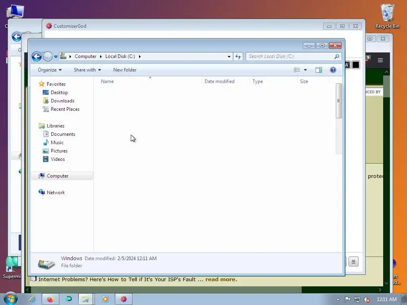407x305 pixels.
Task: Click the address bar folder icon
Action: point(63,56)
